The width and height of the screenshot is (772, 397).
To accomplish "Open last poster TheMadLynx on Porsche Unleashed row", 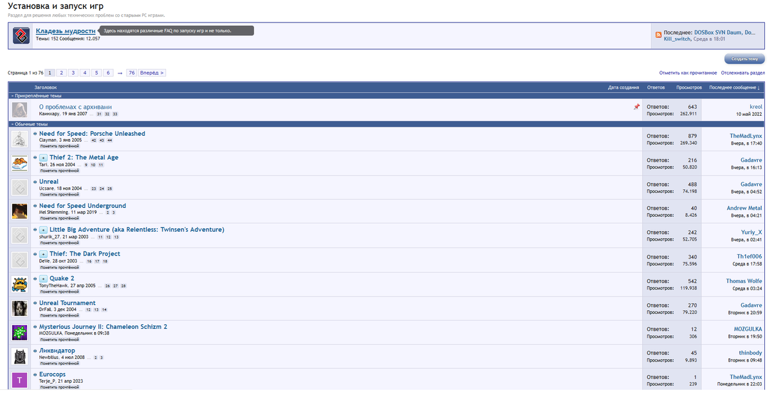I will coord(746,136).
